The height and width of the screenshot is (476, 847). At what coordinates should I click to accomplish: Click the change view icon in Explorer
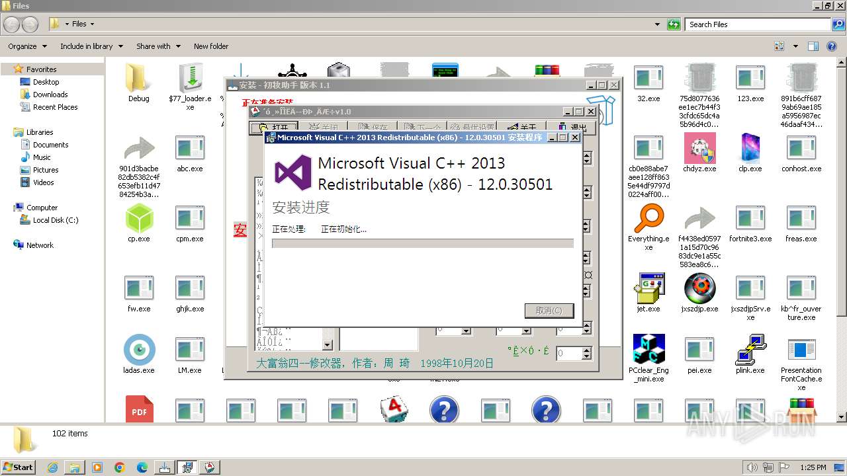[779, 46]
